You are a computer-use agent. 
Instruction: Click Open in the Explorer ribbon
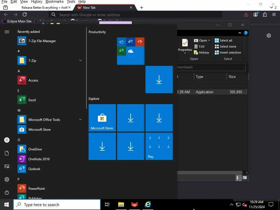(x=202, y=40)
